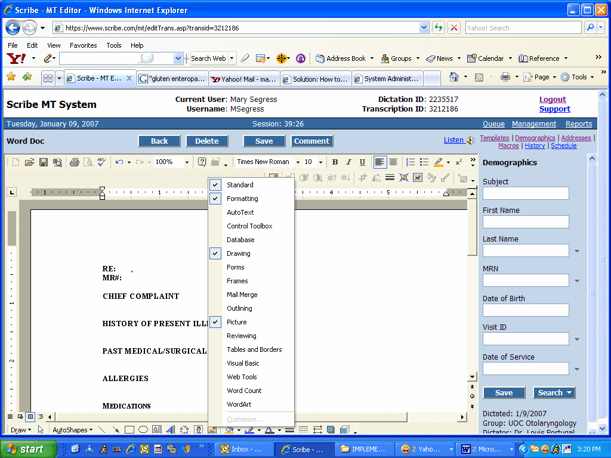Insert a bulleted list

click(x=424, y=162)
